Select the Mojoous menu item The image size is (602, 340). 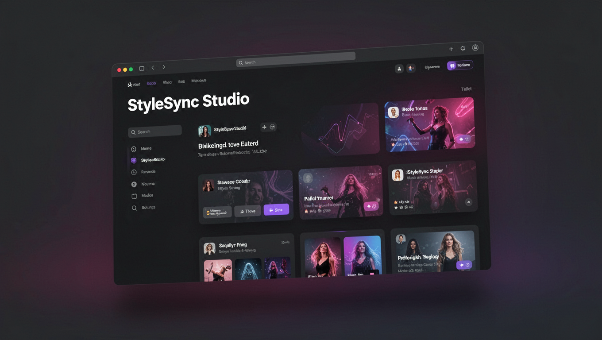(198, 81)
